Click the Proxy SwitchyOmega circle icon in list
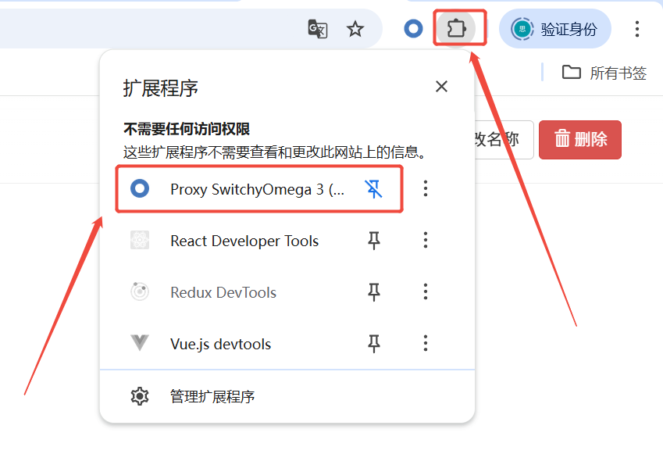 tap(140, 188)
